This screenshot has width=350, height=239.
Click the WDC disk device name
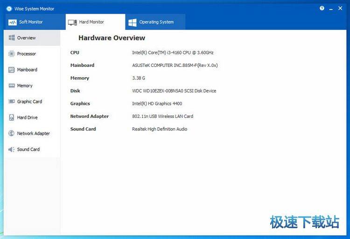(x=174, y=91)
